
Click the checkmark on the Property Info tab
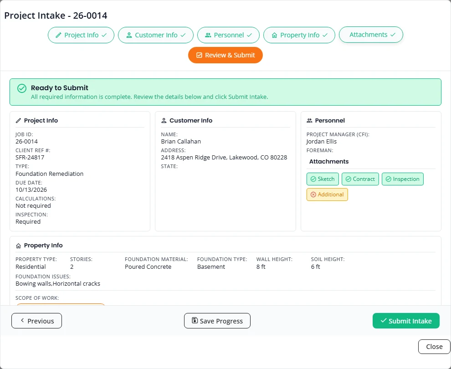[x=325, y=35]
